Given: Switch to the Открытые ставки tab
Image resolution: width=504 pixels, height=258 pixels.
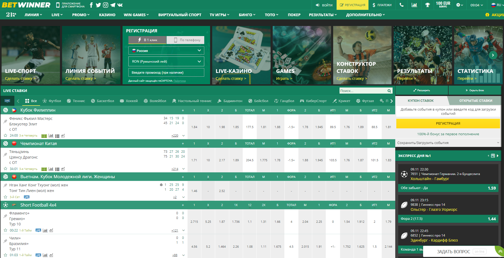Looking at the screenshot, I should 475,101.
